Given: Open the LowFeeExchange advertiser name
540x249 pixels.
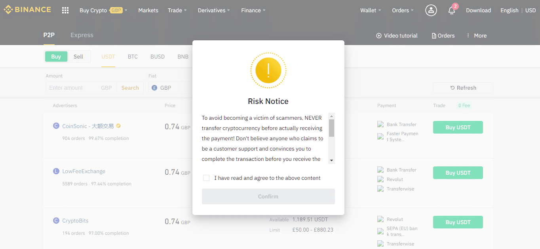Looking at the screenshot, I should (x=84, y=172).
